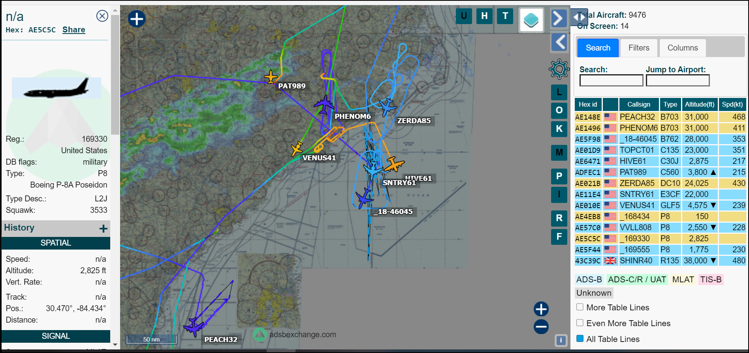Click the plus button at map top-left
The height and width of the screenshot is (353, 749).
(x=137, y=19)
